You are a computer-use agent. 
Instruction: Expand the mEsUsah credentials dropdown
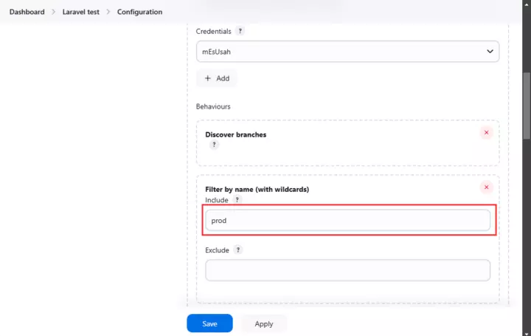pyautogui.click(x=347, y=52)
